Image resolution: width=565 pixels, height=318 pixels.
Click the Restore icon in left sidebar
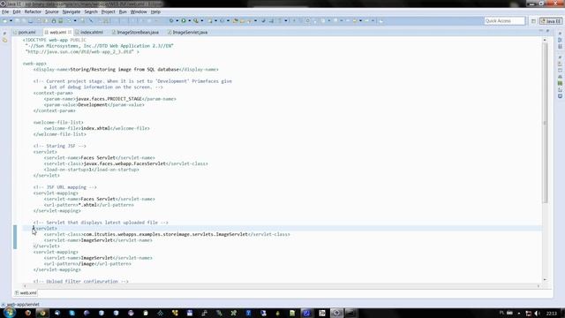(4, 34)
